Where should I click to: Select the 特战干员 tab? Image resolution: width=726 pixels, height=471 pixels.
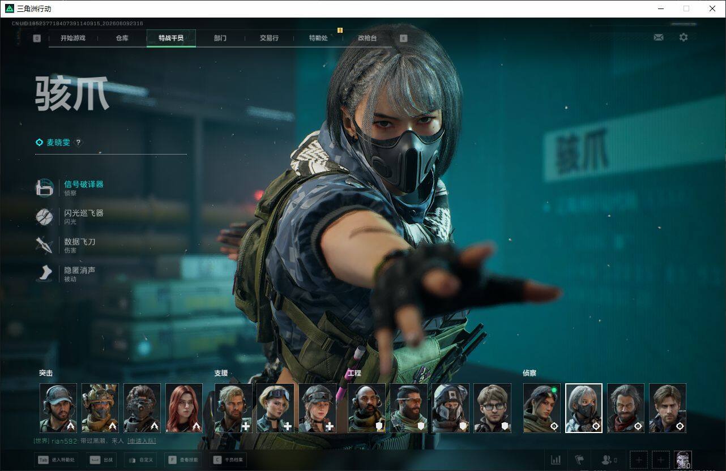171,38
